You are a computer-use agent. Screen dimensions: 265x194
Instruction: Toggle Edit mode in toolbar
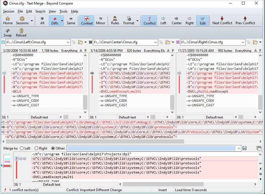click(x=203, y=21)
